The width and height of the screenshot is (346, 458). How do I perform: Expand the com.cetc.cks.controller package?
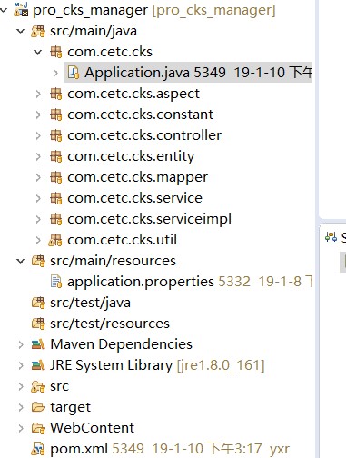(38, 135)
